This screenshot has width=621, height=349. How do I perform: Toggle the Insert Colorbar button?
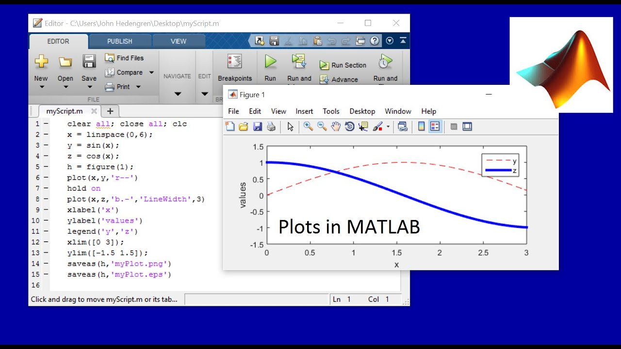click(421, 127)
